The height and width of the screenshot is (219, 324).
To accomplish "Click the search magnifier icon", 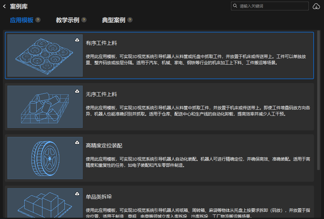I will coord(235,6).
